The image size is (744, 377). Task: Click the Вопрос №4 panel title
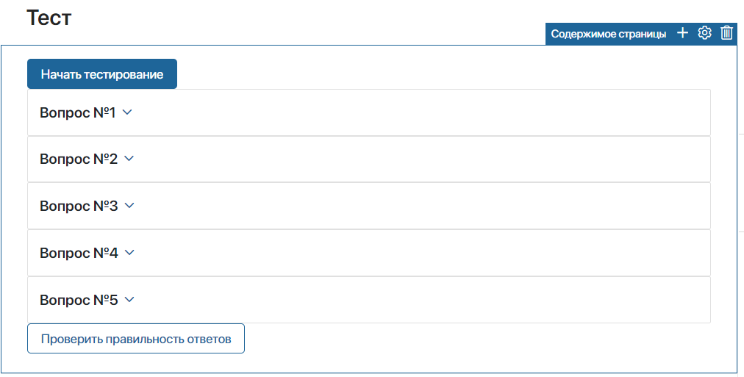tap(79, 254)
